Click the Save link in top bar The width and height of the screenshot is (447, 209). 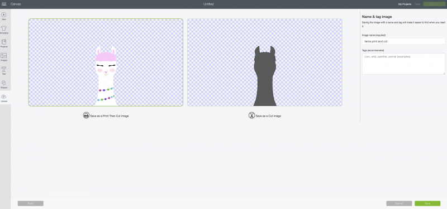point(417,4)
